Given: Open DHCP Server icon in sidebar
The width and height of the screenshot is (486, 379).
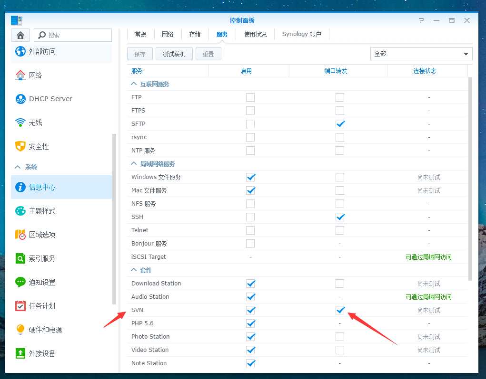Looking at the screenshot, I should [x=20, y=99].
